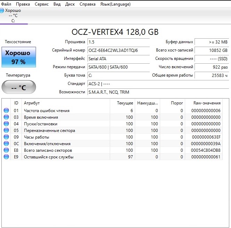Click the ID column header
The image size is (231, 228).
pyautogui.click(x=16, y=103)
